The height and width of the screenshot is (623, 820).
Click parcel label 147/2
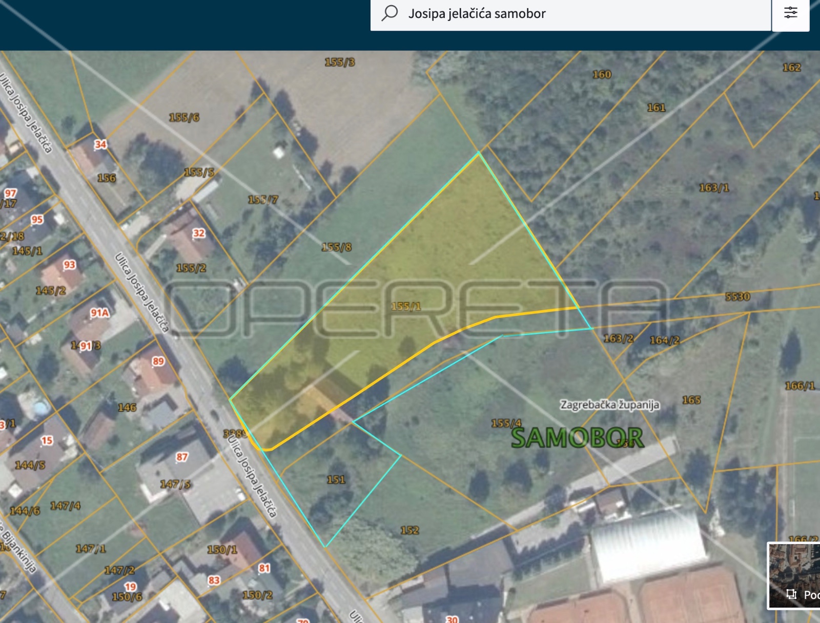click(119, 570)
